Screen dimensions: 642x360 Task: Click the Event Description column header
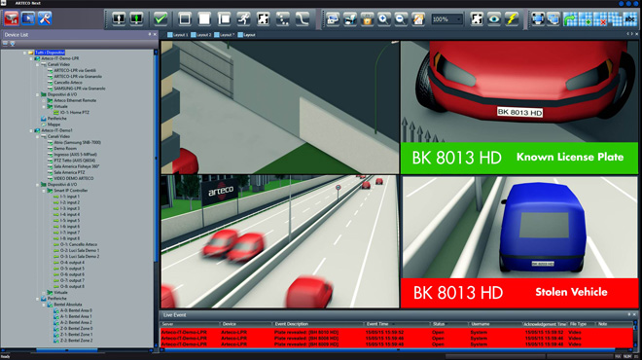pos(292,324)
